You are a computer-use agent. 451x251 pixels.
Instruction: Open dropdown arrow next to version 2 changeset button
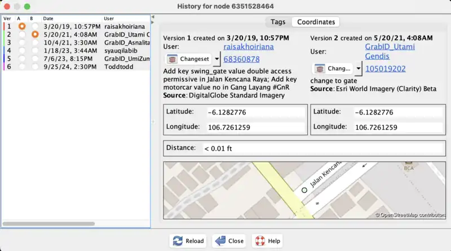pyautogui.click(x=359, y=68)
